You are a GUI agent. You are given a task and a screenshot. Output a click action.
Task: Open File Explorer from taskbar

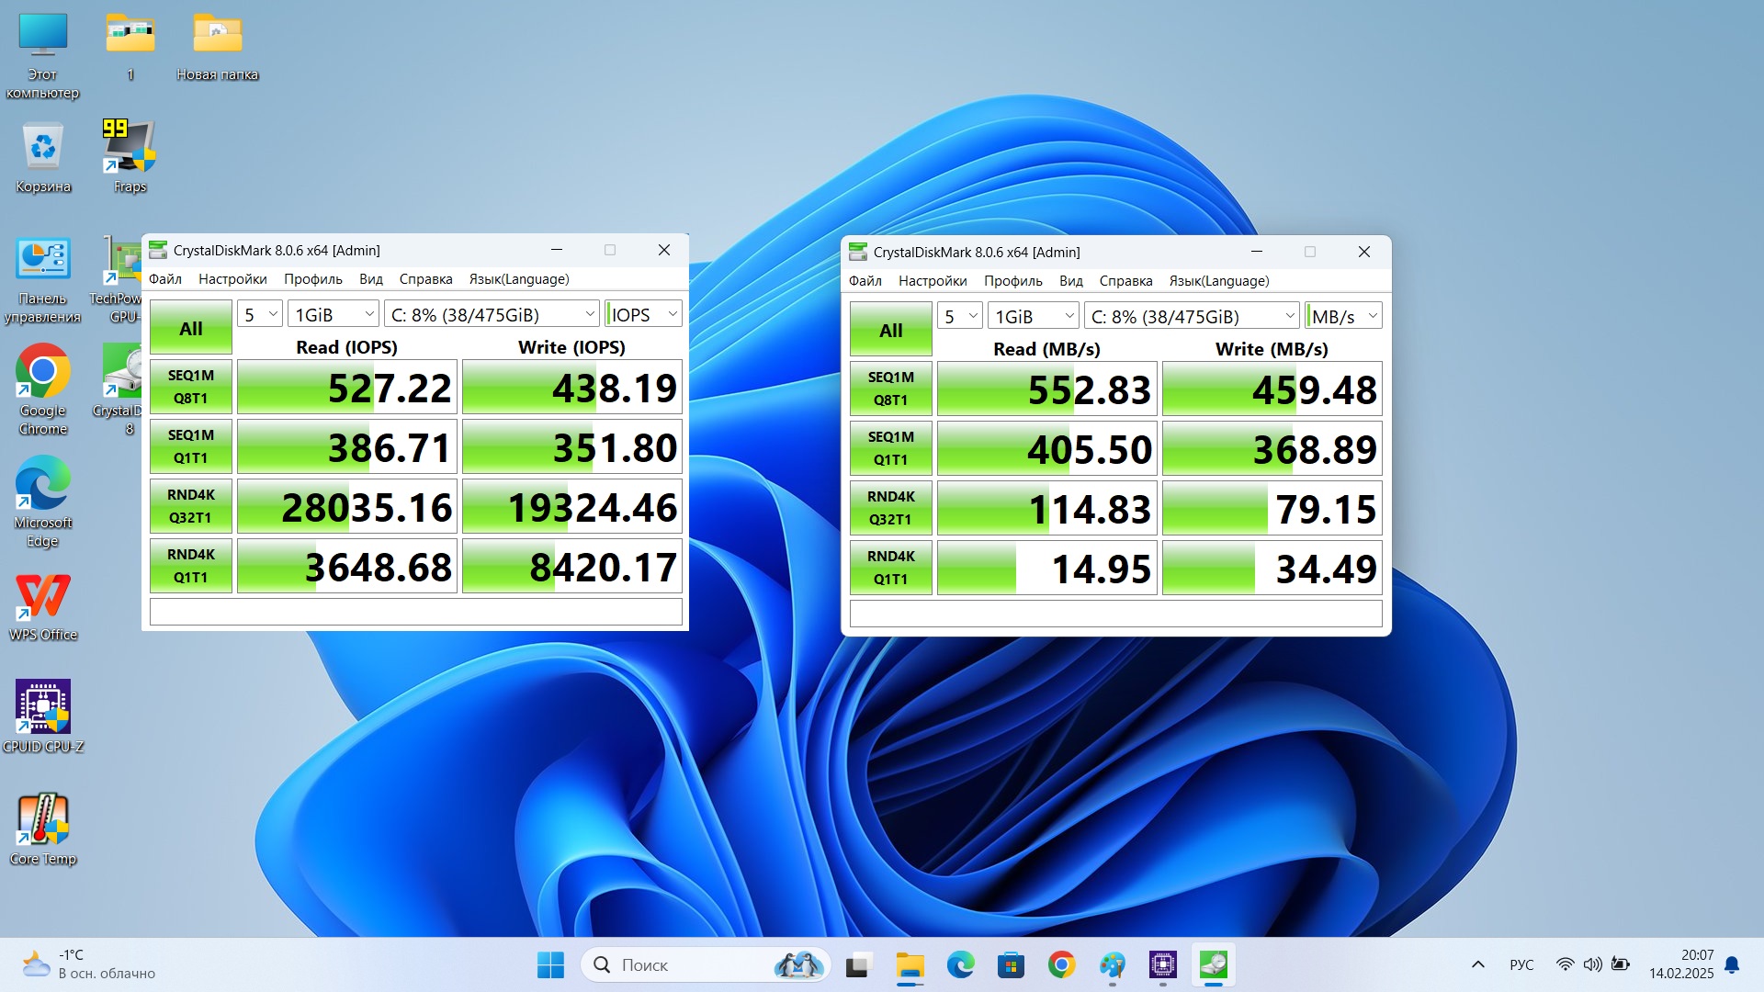pyautogui.click(x=910, y=964)
